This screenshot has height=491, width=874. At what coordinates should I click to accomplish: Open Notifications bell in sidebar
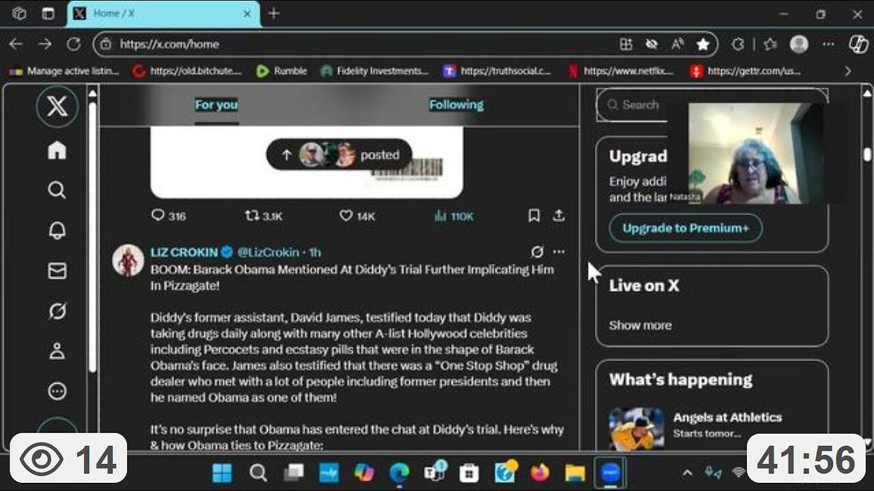57,230
